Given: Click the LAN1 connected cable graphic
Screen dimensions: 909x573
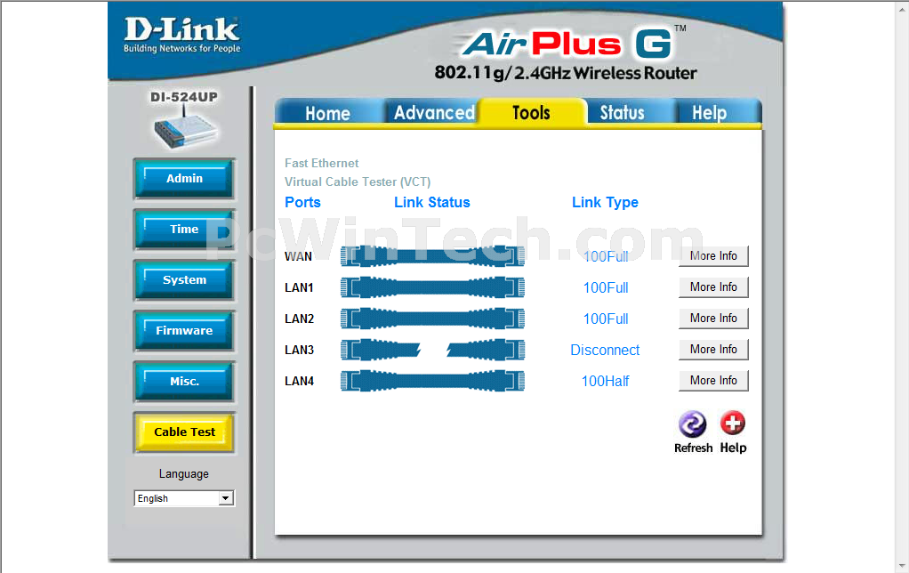Looking at the screenshot, I should click(432, 287).
